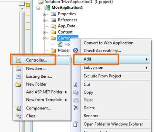This screenshot has width=155, height=132.
Task: Expand the Properties tree node
Action: click(44, 14)
